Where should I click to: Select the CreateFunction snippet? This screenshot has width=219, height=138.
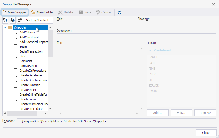[x=30, y=85]
